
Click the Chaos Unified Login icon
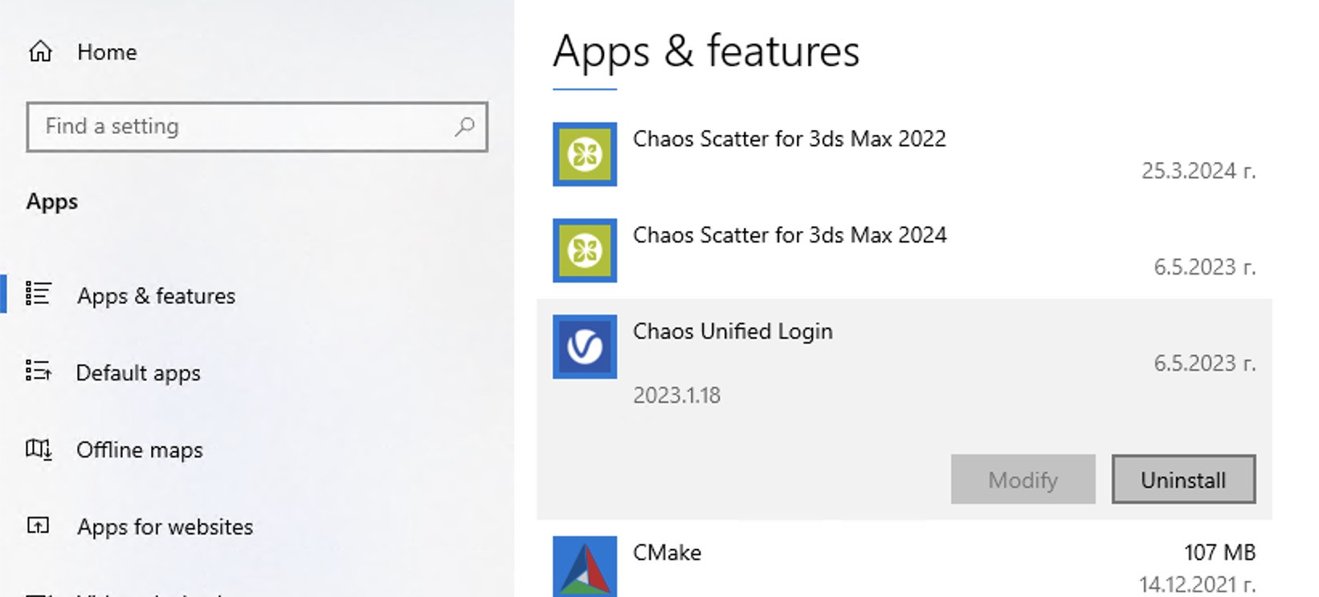[585, 347]
